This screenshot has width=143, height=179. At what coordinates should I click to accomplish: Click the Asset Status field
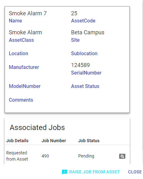[85, 86]
